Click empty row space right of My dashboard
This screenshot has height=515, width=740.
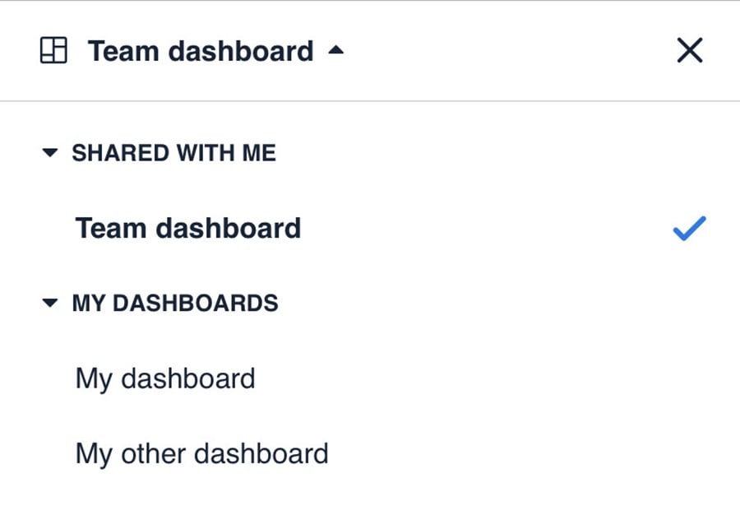(493, 378)
